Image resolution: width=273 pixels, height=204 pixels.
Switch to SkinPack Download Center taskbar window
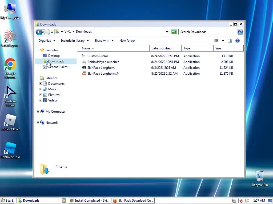(x=133, y=201)
